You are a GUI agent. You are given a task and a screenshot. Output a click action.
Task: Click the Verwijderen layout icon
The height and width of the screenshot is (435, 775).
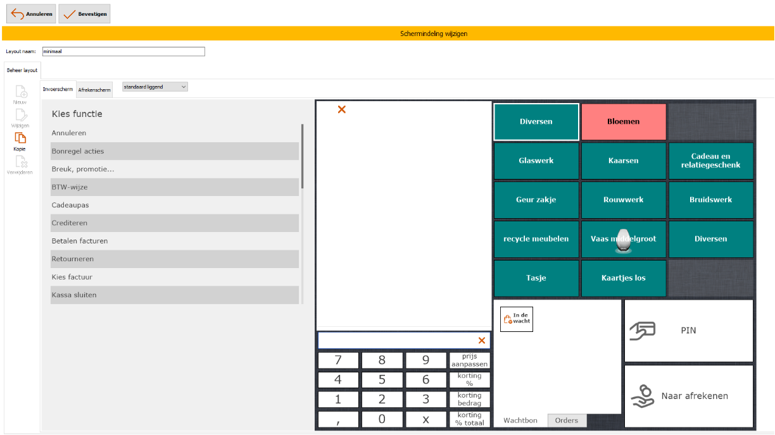20,162
